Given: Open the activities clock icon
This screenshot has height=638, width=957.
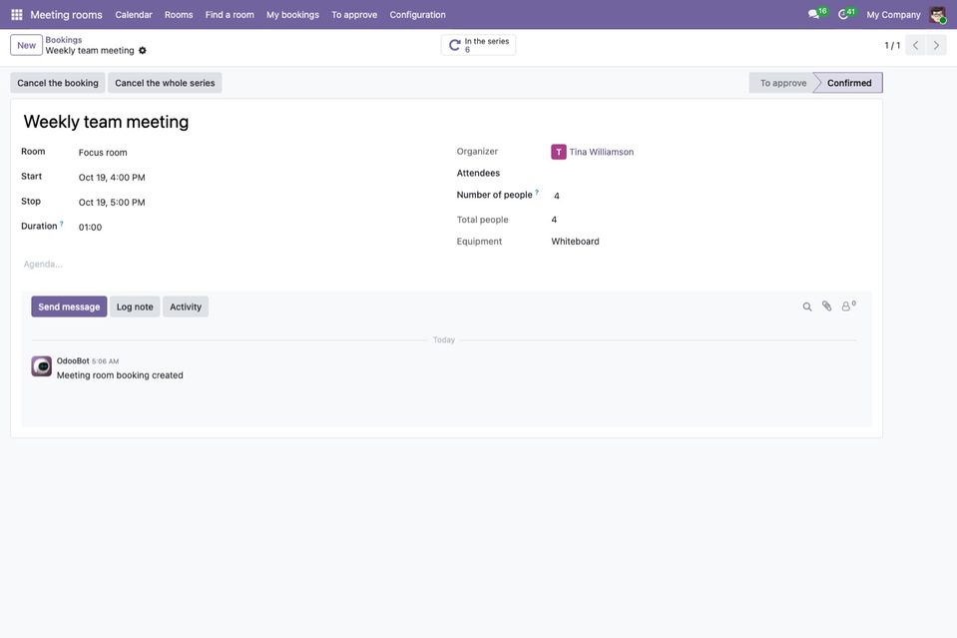Looking at the screenshot, I should (x=846, y=14).
